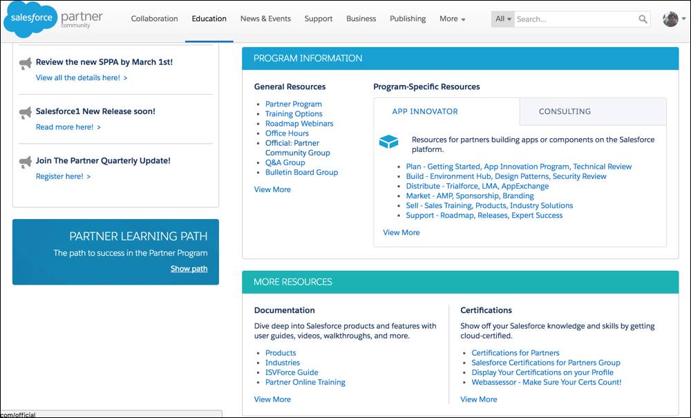Open News & Events menu

[265, 19]
